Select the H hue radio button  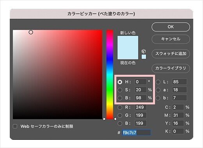[120, 82]
